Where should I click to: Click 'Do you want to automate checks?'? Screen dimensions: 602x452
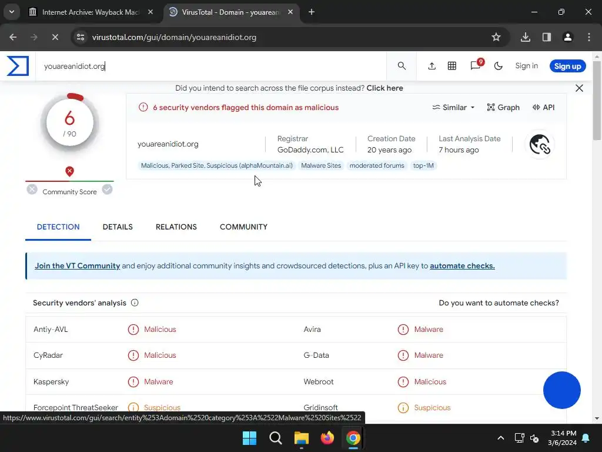[499, 303]
